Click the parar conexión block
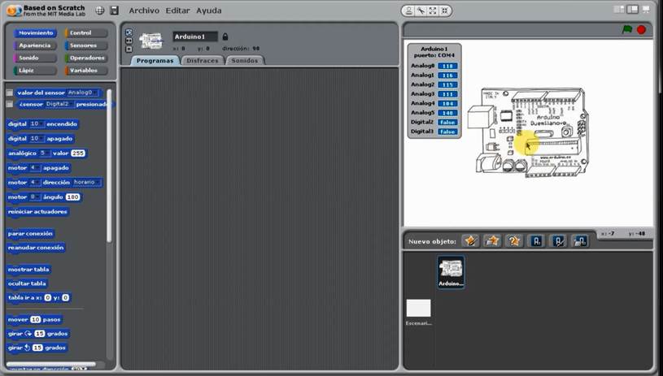 (30, 233)
